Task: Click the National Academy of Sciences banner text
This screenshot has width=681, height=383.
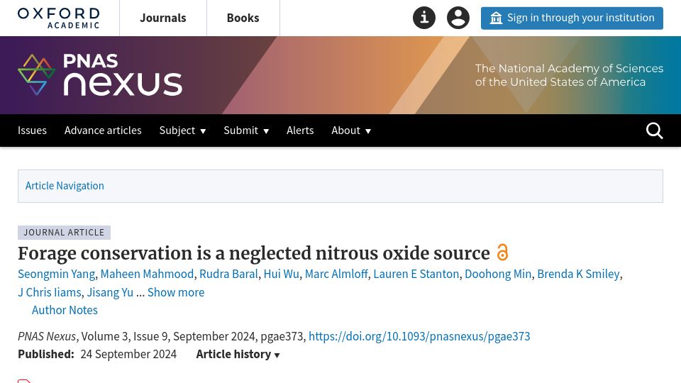Action: pos(569,75)
